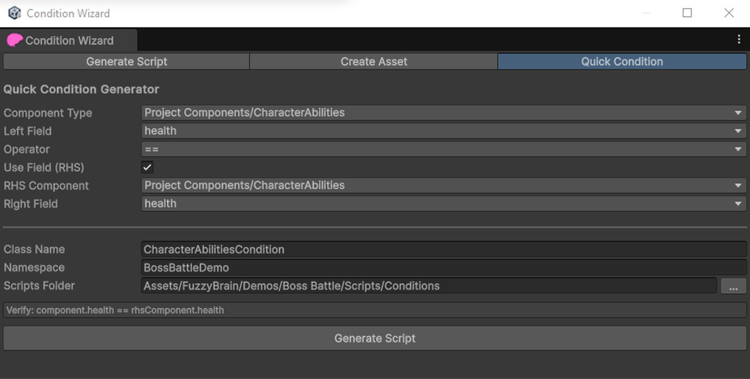Select the Quick Condition tab
Screen dimensions: 750x379
[x=622, y=61]
